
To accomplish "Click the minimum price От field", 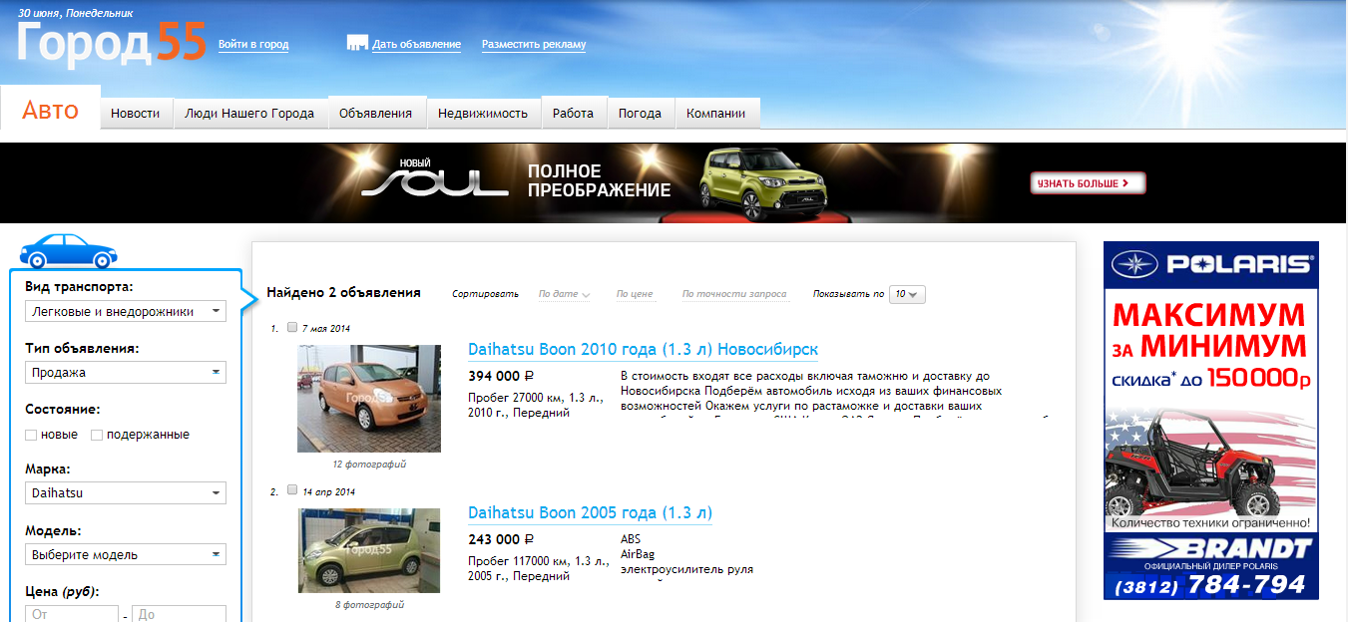I will [72, 615].
